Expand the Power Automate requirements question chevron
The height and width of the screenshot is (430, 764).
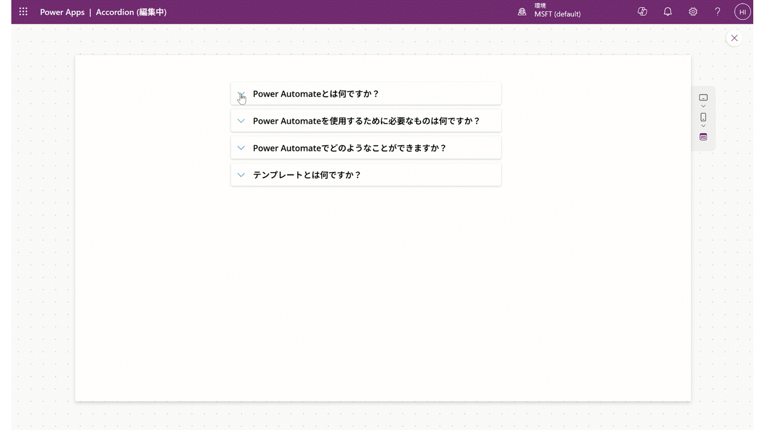coord(241,121)
